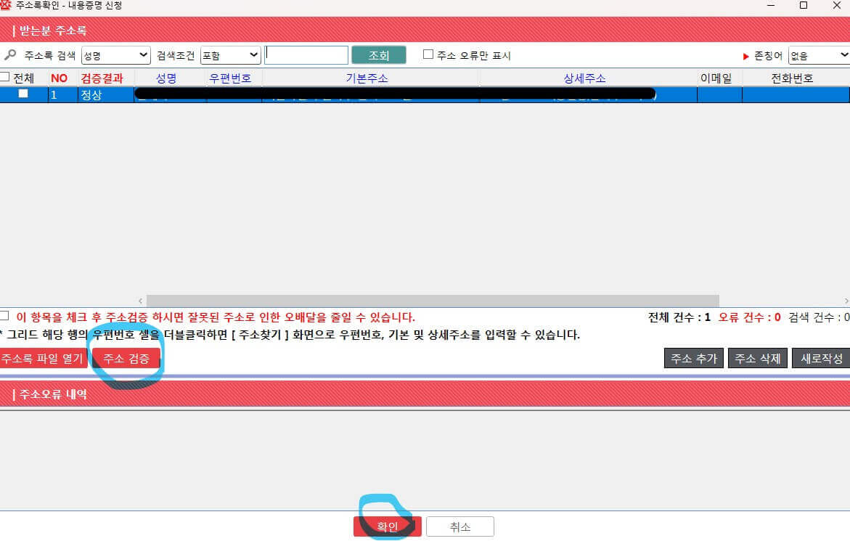This screenshot has width=850, height=541.
Task: Open the 포함 search condition dropdown
Action: 230,55
